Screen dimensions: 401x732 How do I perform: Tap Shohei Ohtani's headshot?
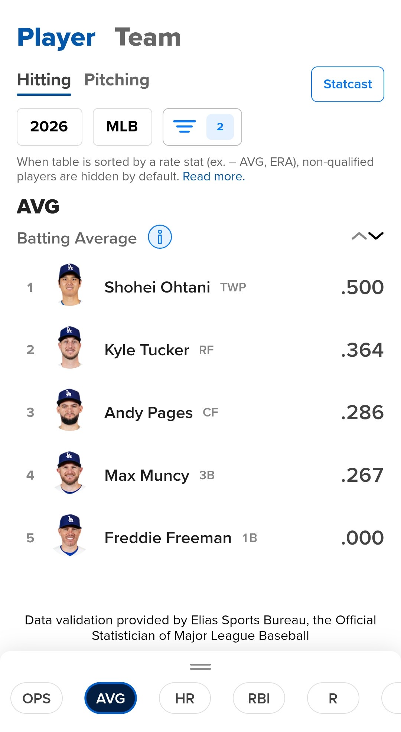70,285
